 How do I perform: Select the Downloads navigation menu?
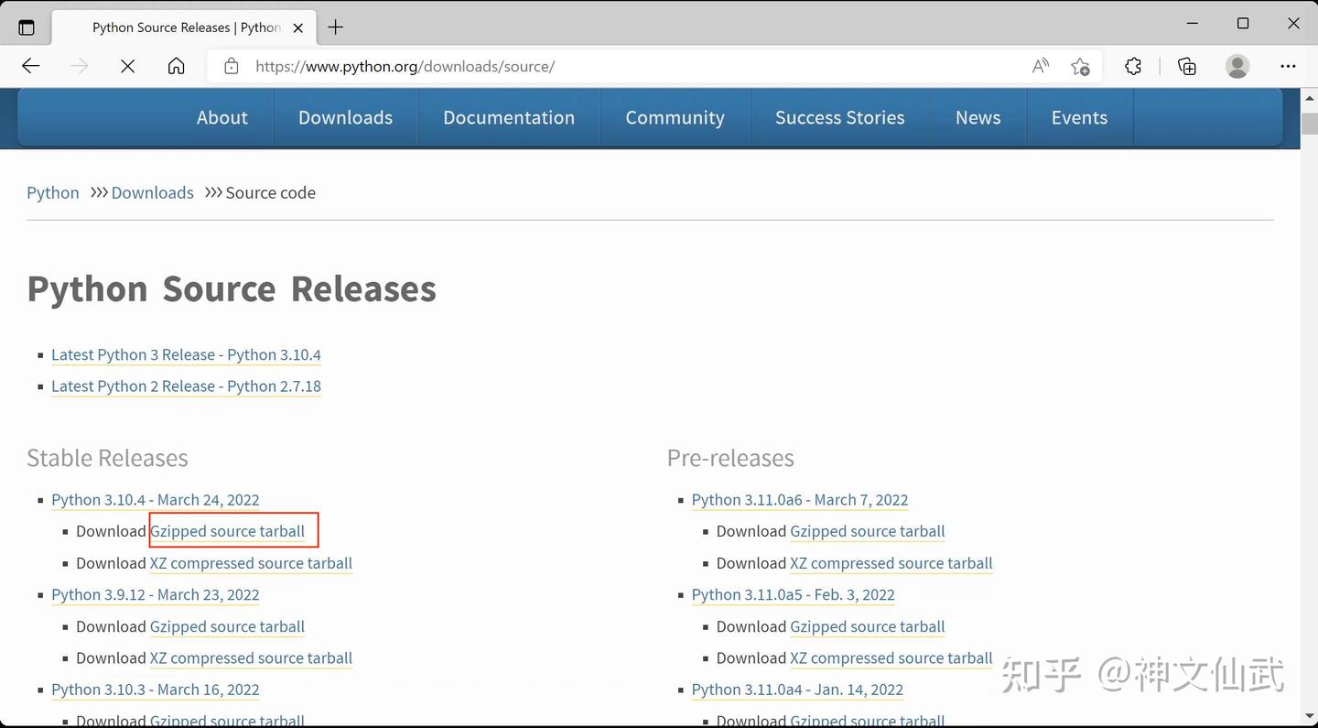click(x=345, y=117)
